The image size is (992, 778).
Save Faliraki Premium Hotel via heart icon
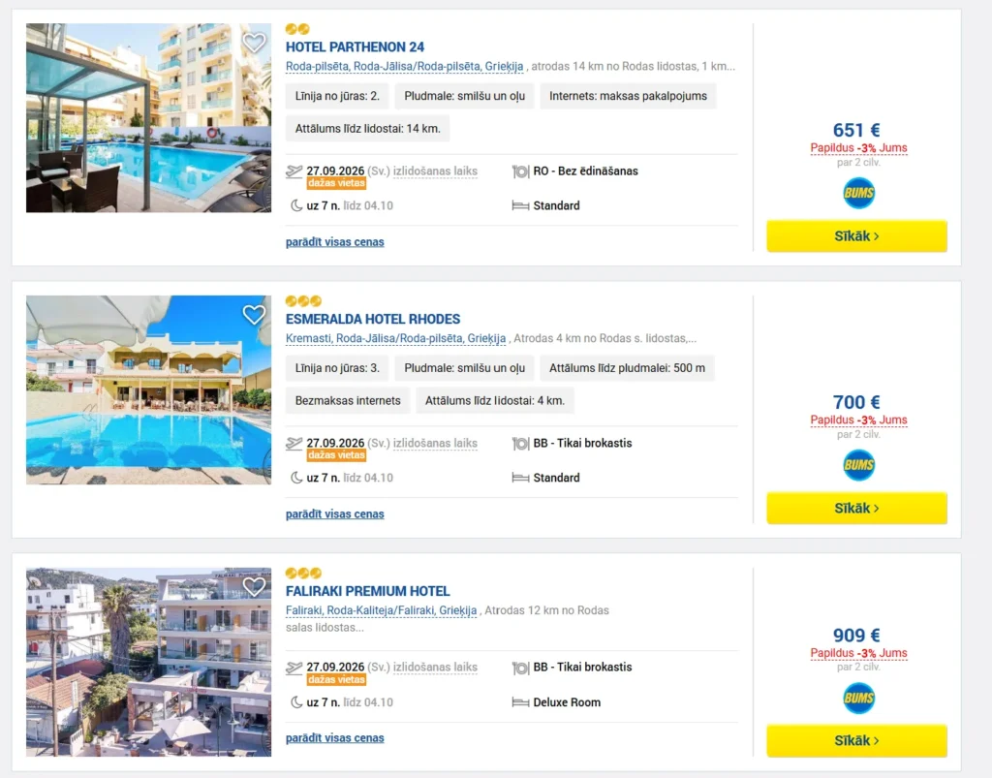tap(254, 586)
